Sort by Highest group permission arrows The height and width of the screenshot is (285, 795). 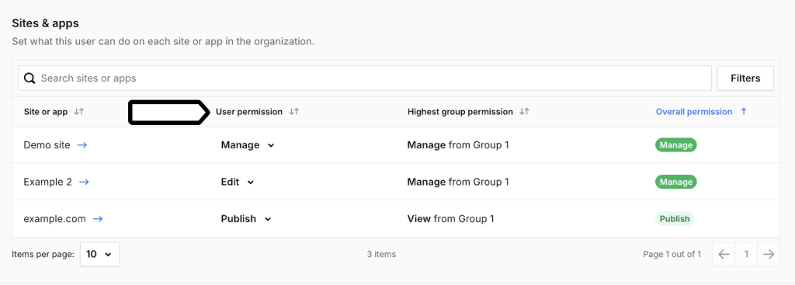click(x=524, y=112)
